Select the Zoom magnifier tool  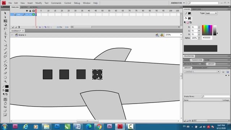click(5, 81)
